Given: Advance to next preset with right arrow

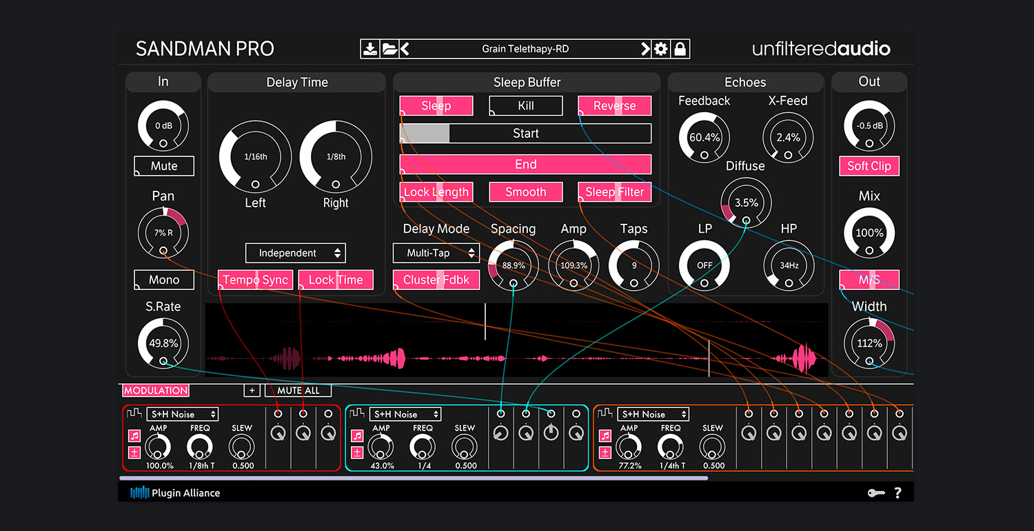Looking at the screenshot, I should [x=645, y=48].
